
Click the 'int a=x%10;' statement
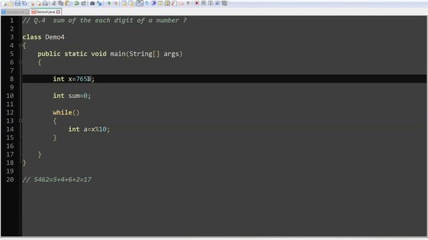(89, 129)
